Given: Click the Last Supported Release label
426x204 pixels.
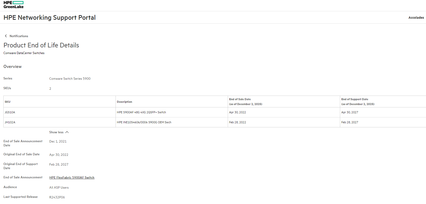Looking at the screenshot, I should 20,197.
